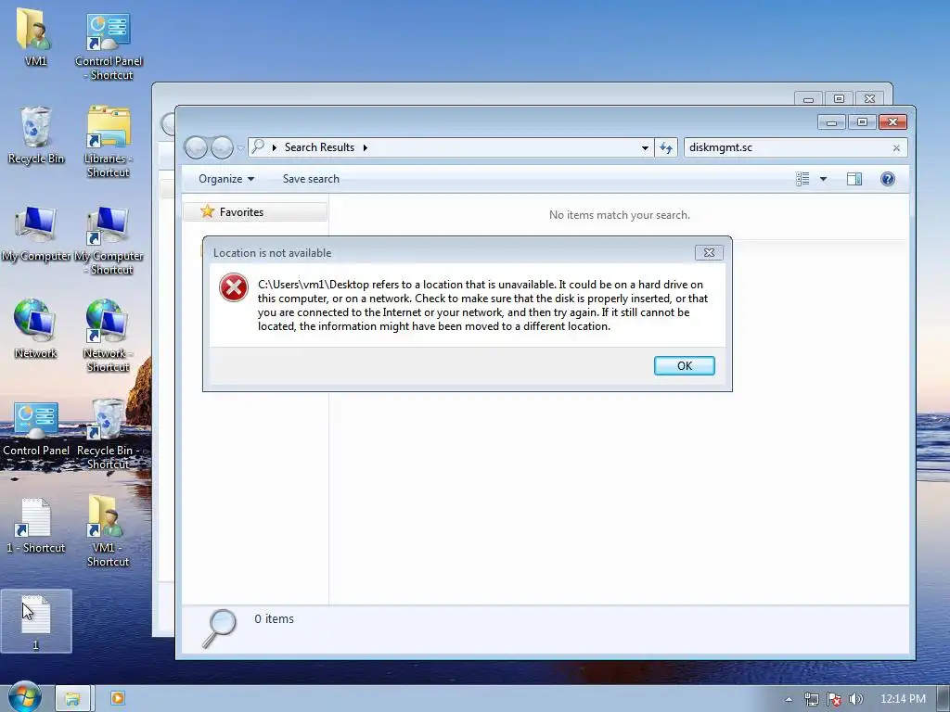Select the My Computer desktop icon
This screenshot has width=950, height=712.
click(x=36, y=234)
